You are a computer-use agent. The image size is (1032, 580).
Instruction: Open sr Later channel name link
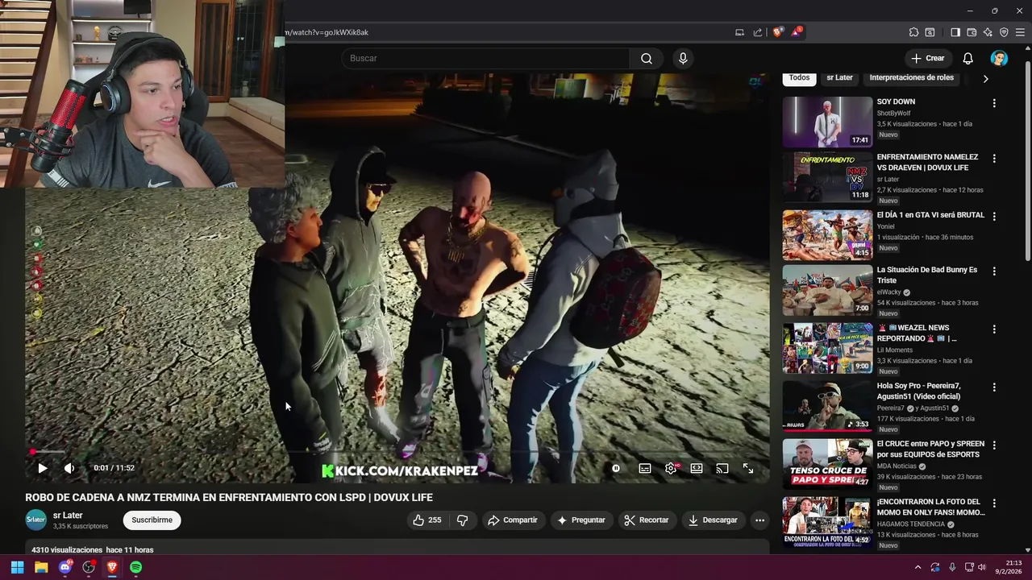pos(68,516)
